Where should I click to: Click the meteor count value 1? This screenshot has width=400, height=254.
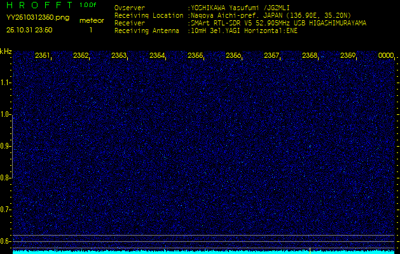pos(91,30)
